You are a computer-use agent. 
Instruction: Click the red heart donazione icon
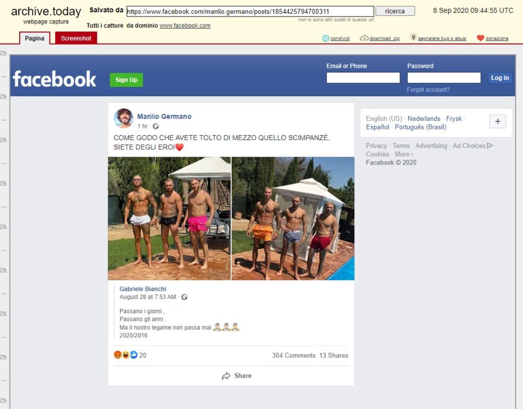tap(480, 38)
